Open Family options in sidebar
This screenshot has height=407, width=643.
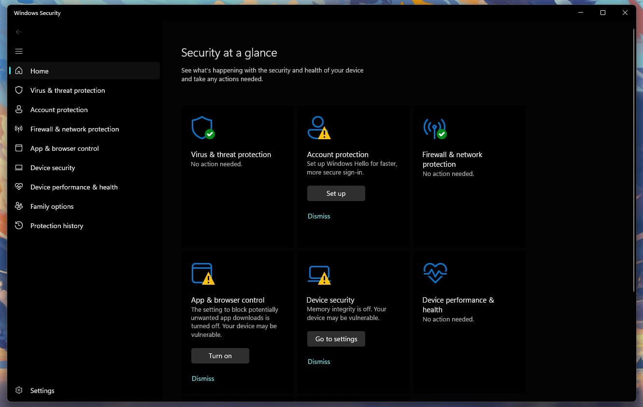[85, 206]
